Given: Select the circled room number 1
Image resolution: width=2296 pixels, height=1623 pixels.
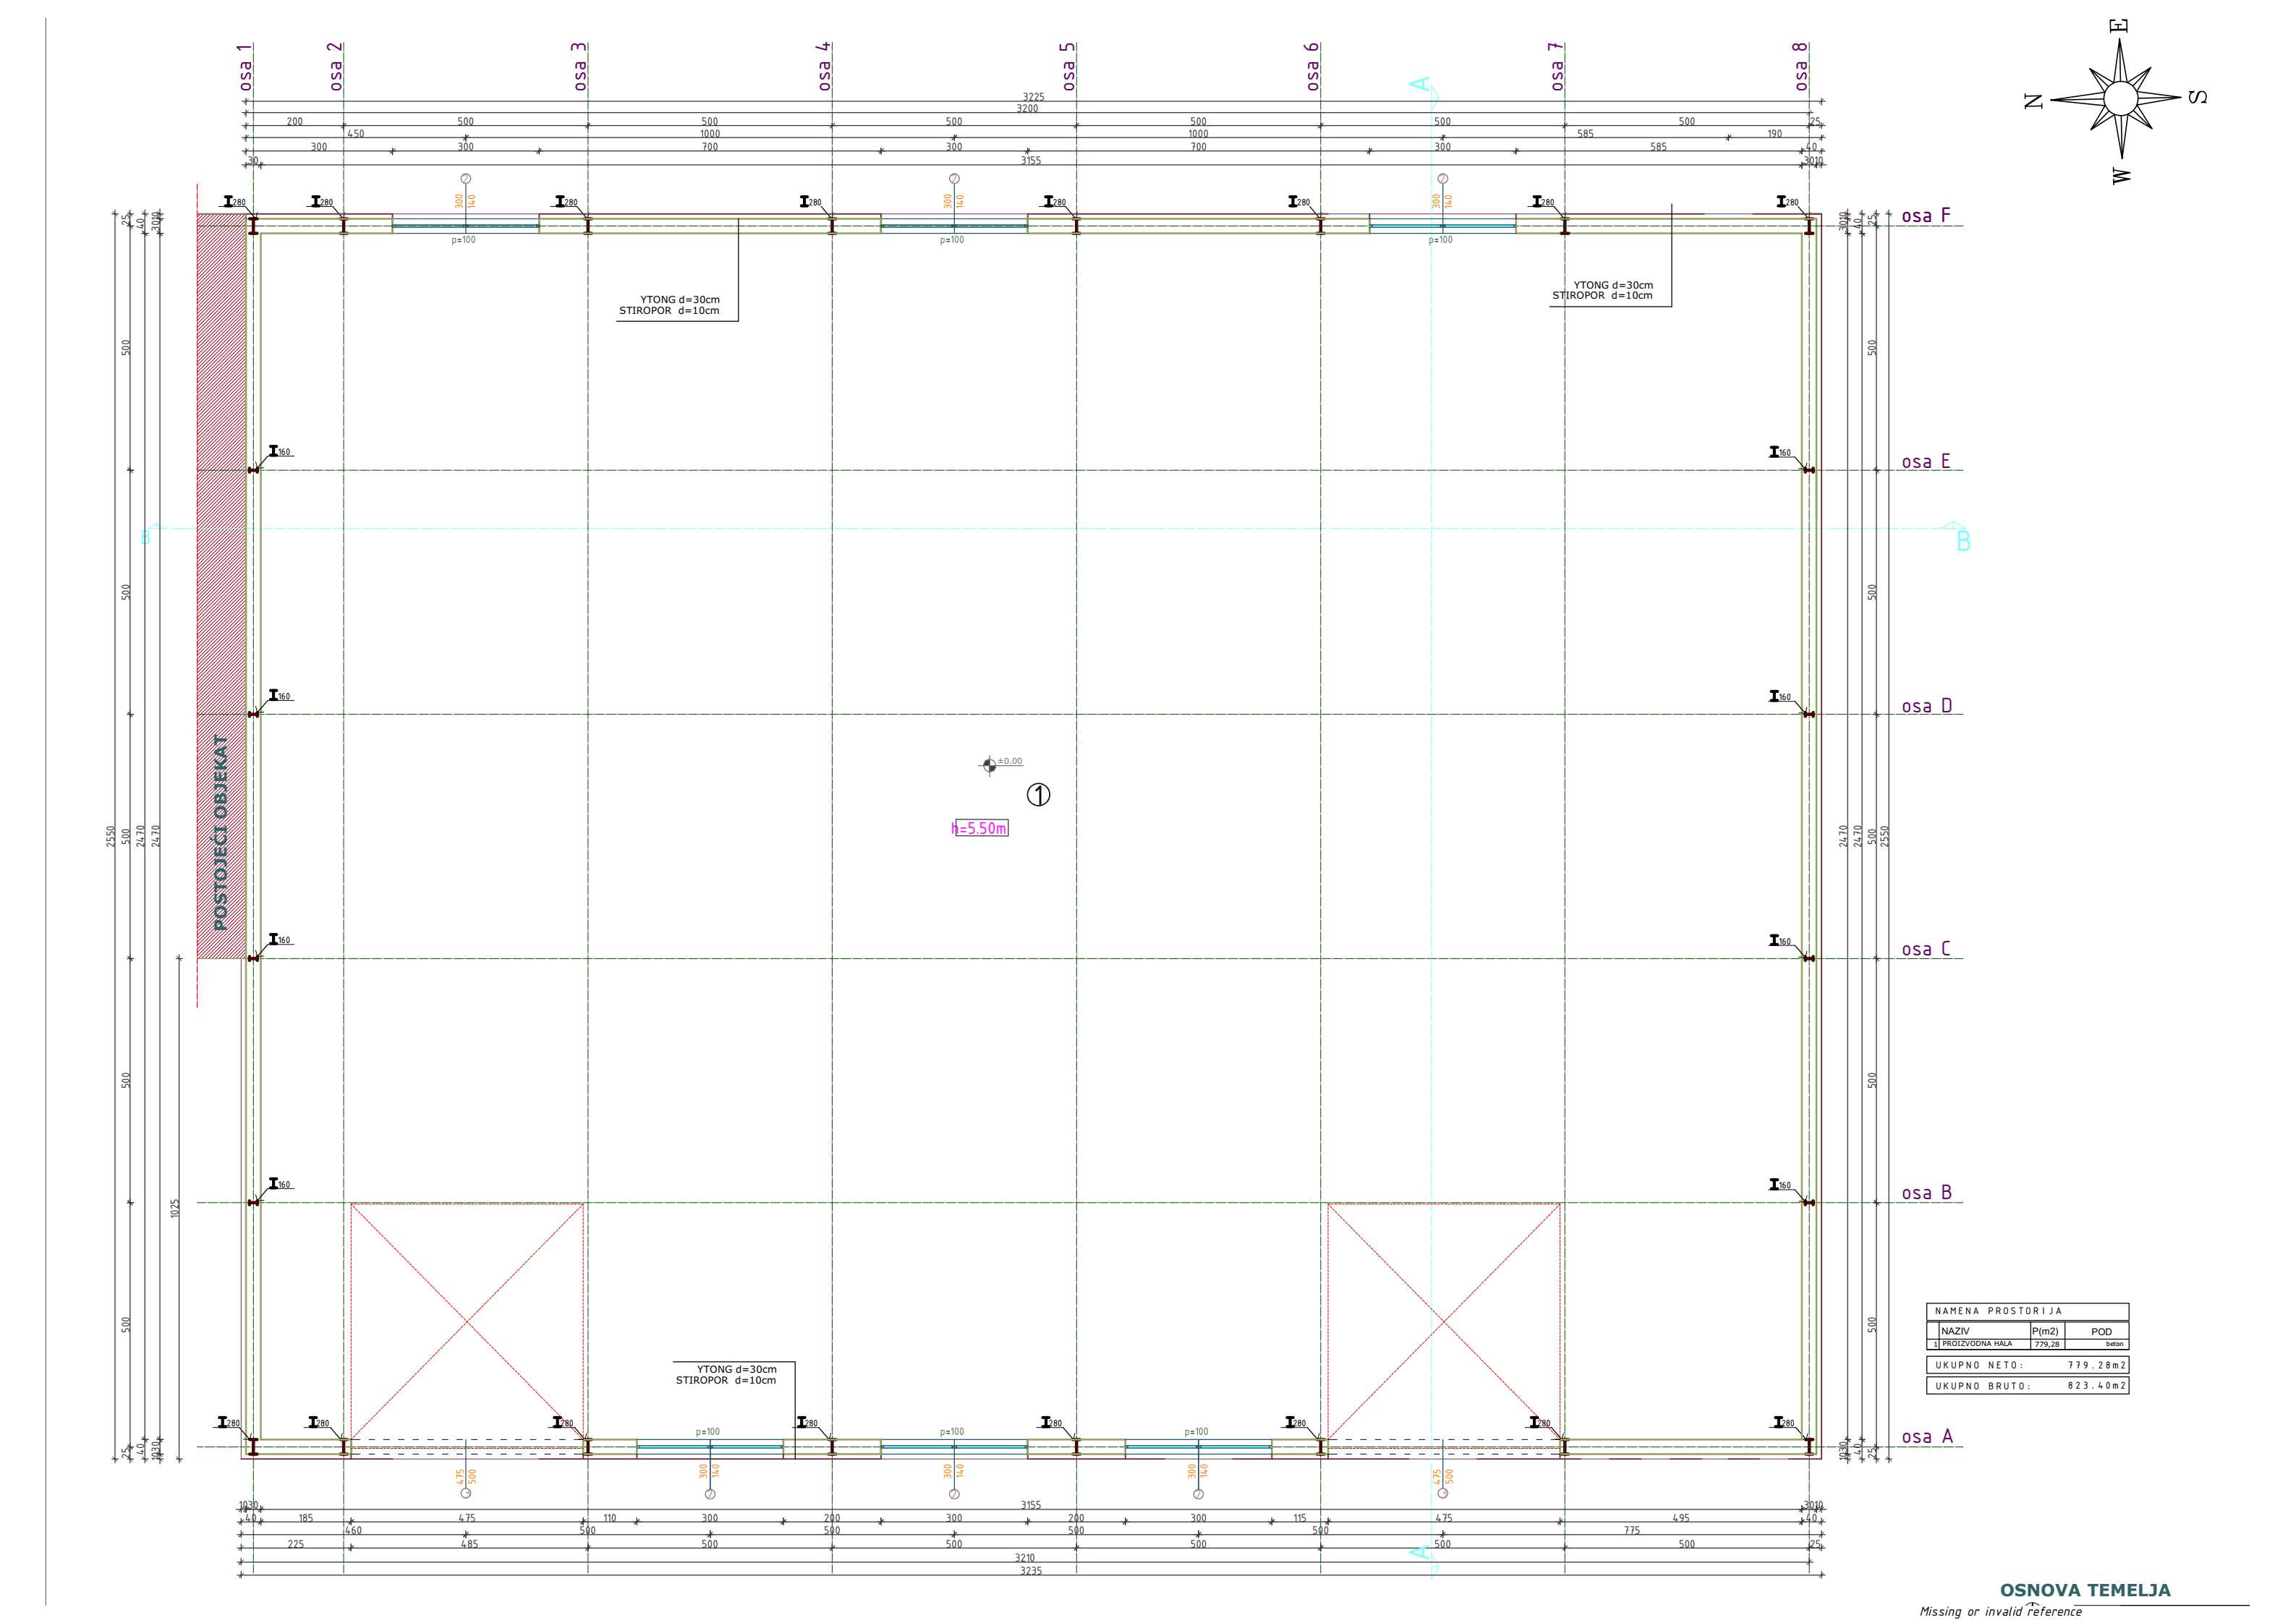Looking at the screenshot, I should coord(1039,795).
